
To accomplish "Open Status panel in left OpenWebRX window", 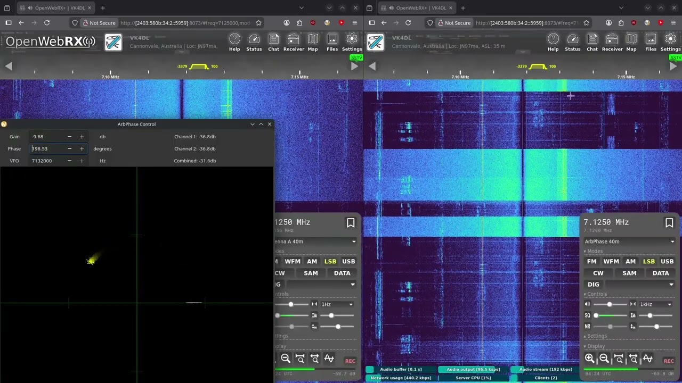I will [254, 43].
